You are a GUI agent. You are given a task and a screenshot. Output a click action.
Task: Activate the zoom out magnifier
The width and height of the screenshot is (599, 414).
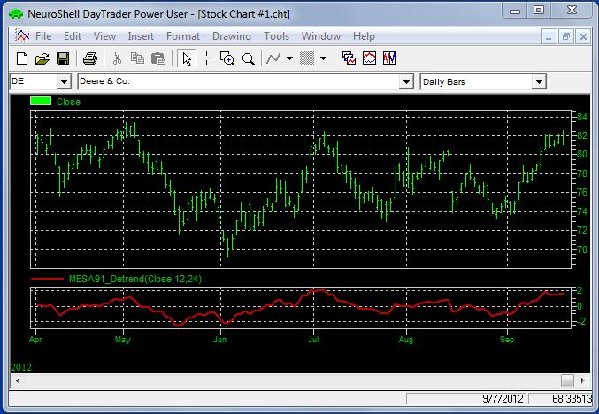(249, 58)
